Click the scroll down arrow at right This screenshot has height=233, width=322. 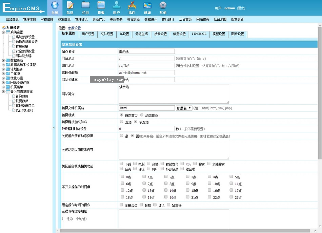coord(320,226)
